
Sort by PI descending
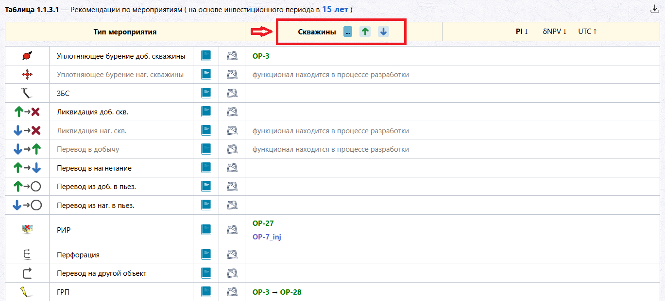(522, 32)
